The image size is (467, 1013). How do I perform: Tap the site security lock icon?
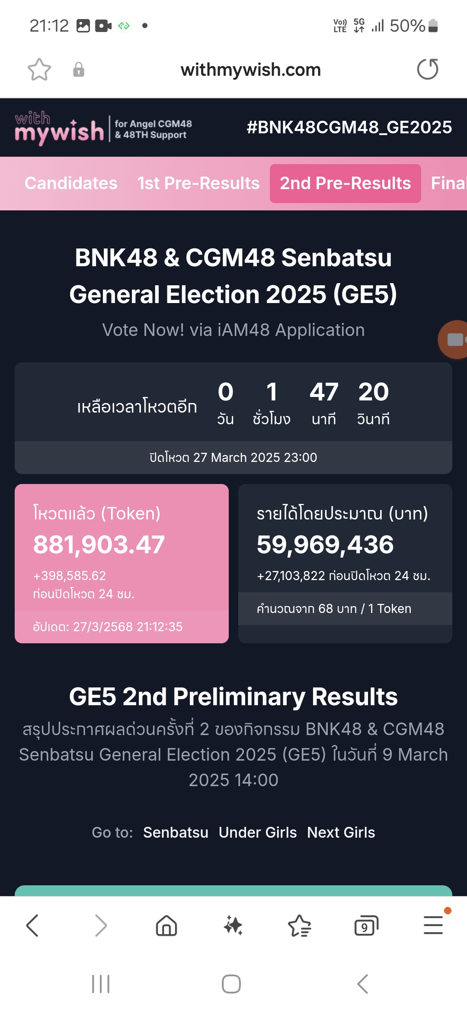(x=79, y=69)
